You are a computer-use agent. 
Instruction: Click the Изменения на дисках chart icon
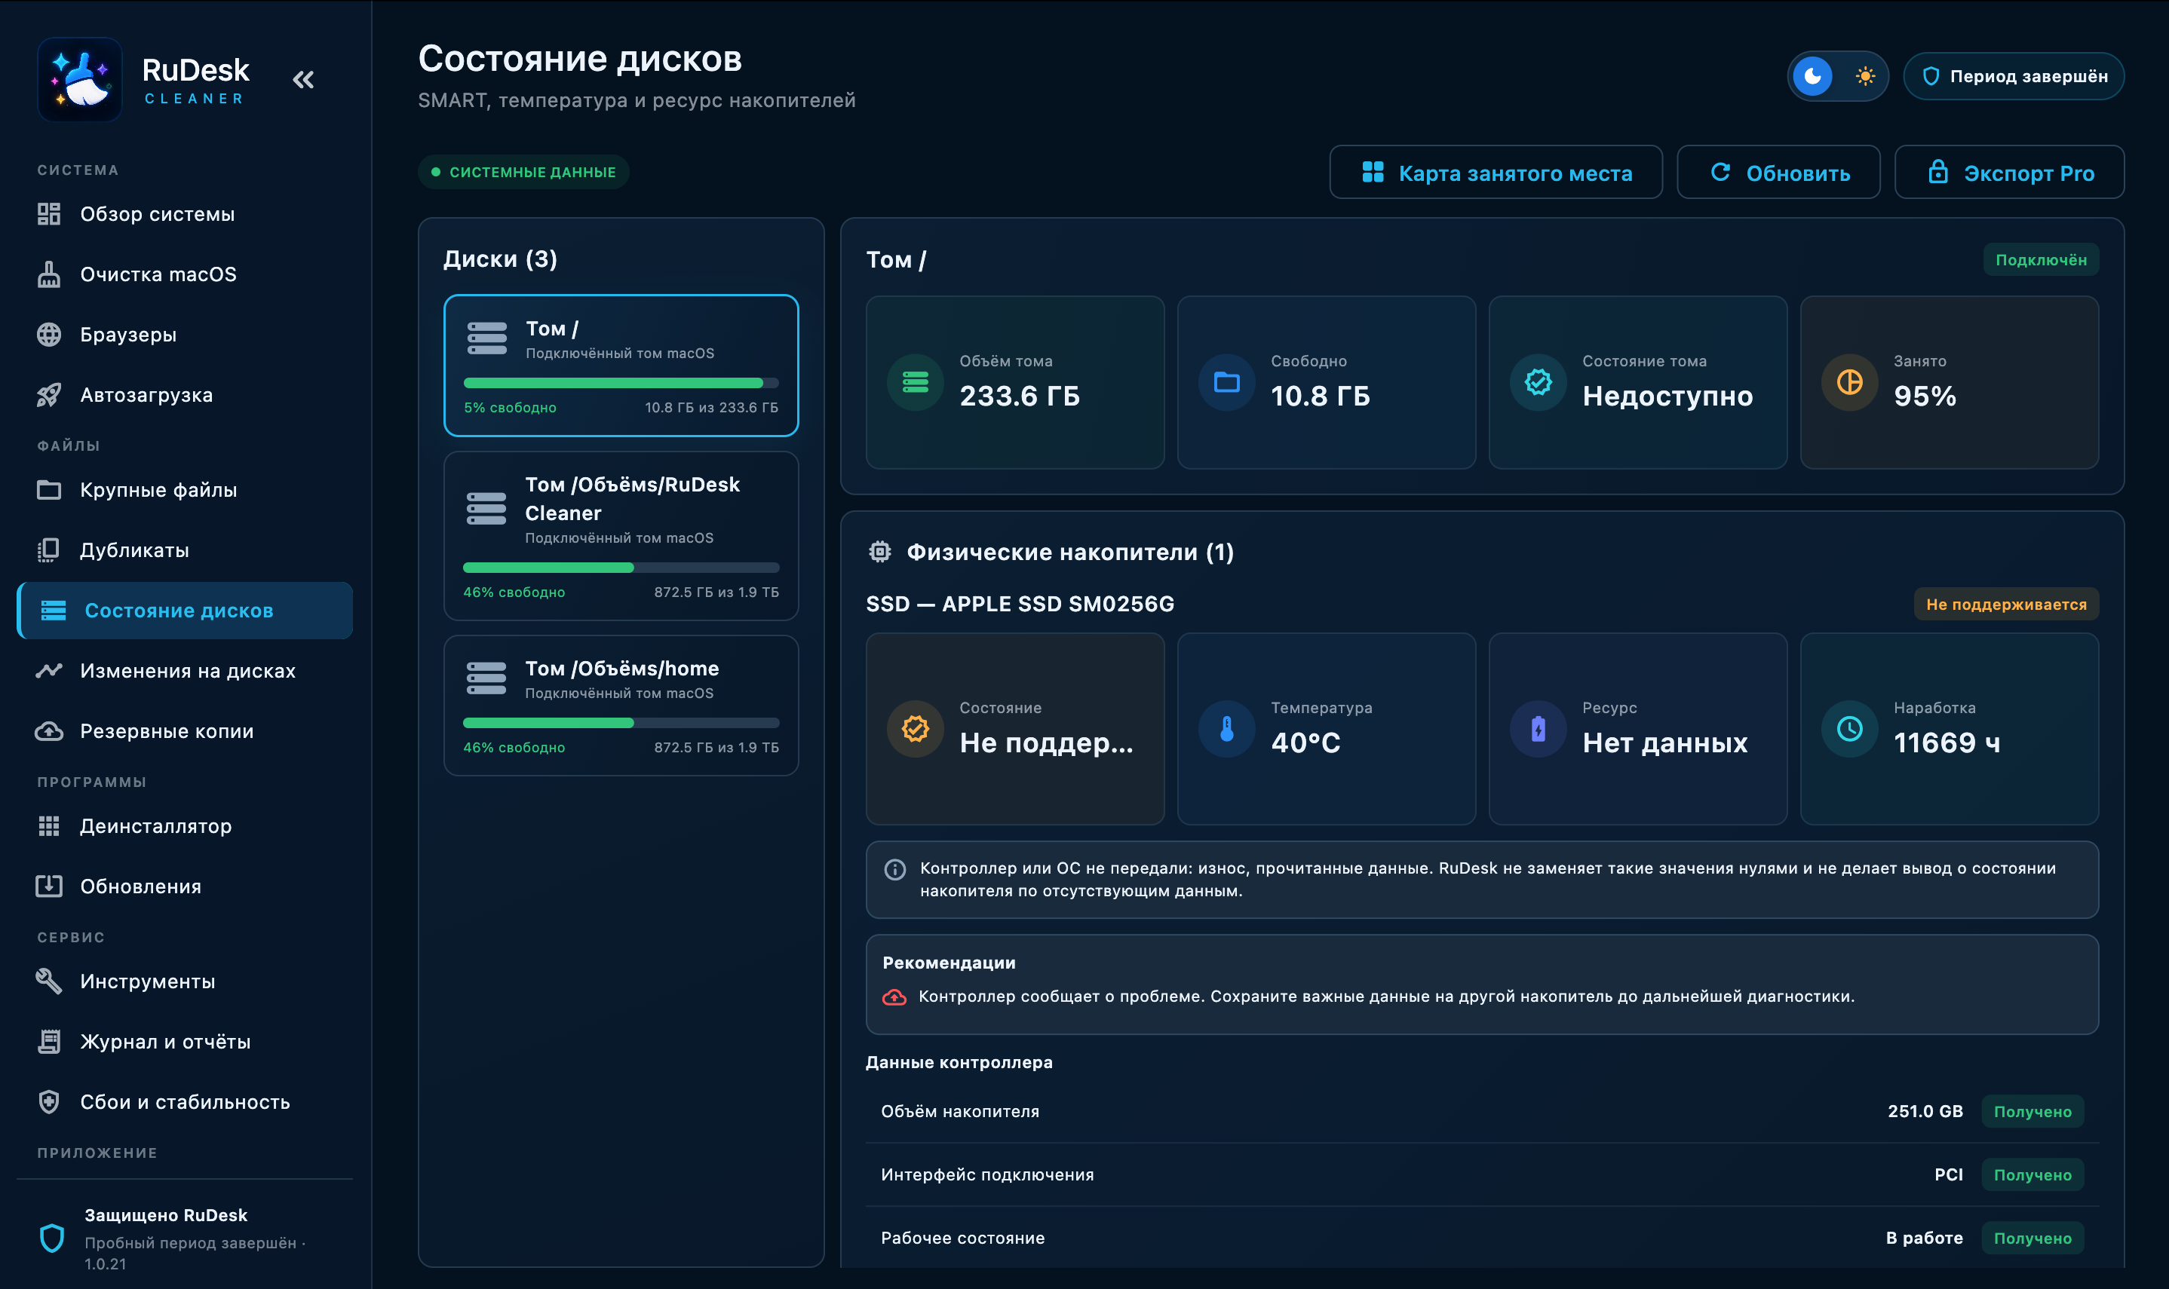49,671
